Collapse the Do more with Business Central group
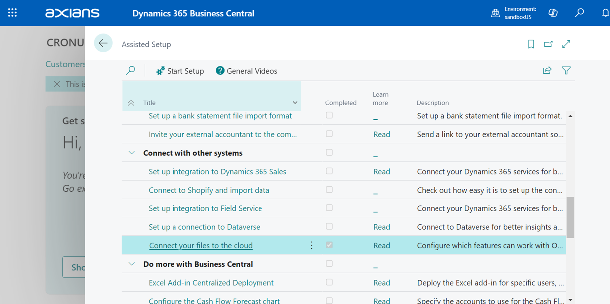Screen dimensions: 610x304 132,264
